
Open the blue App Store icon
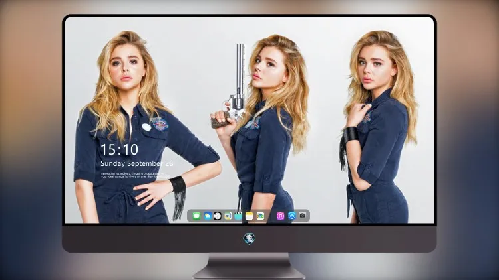(x=292, y=216)
